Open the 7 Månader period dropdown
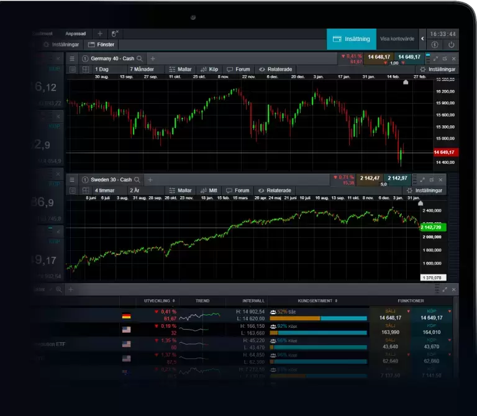Image resolution: width=477 pixels, height=416 pixels. pyautogui.click(x=145, y=70)
